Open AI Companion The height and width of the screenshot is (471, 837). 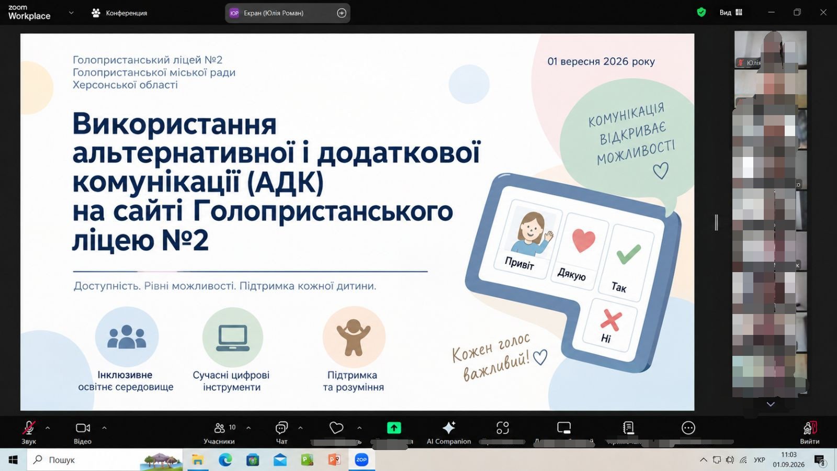coord(449,433)
